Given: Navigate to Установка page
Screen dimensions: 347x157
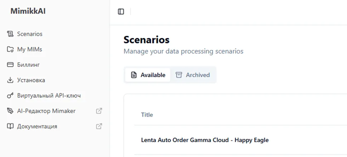Looking at the screenshot, I should click(x=31, y=80).
